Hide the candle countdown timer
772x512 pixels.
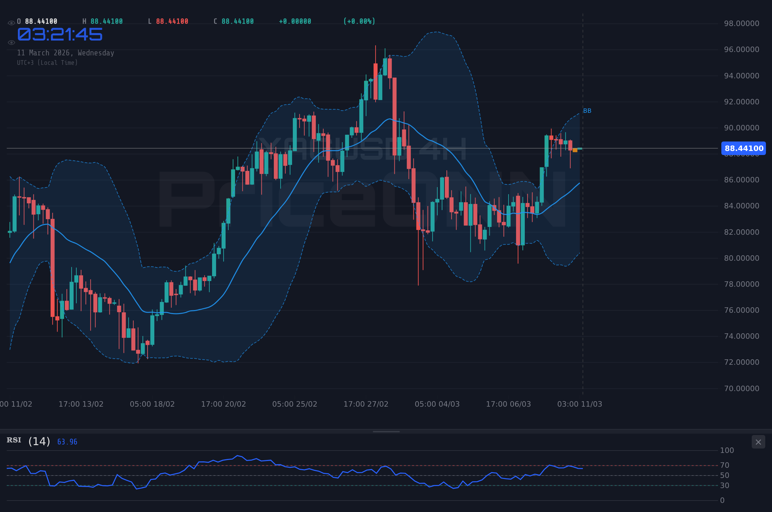click(11, 42)
